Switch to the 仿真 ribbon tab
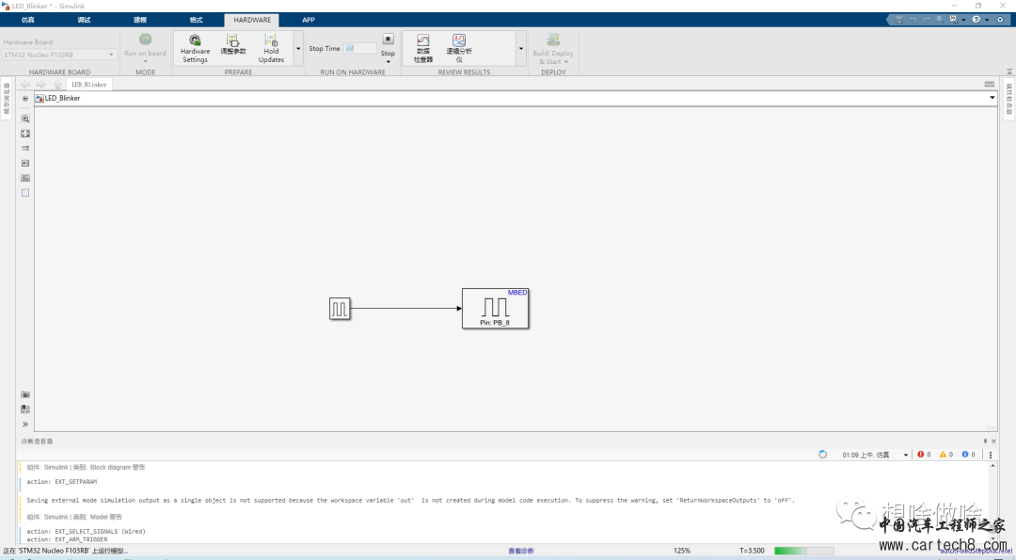Image resolution: width=1016 pixels, height=560 pixels. 28,20
